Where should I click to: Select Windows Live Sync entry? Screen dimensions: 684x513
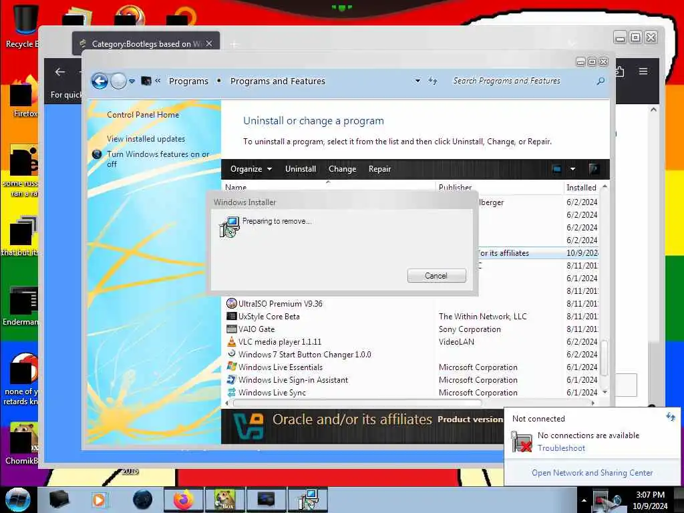(272, 393)
